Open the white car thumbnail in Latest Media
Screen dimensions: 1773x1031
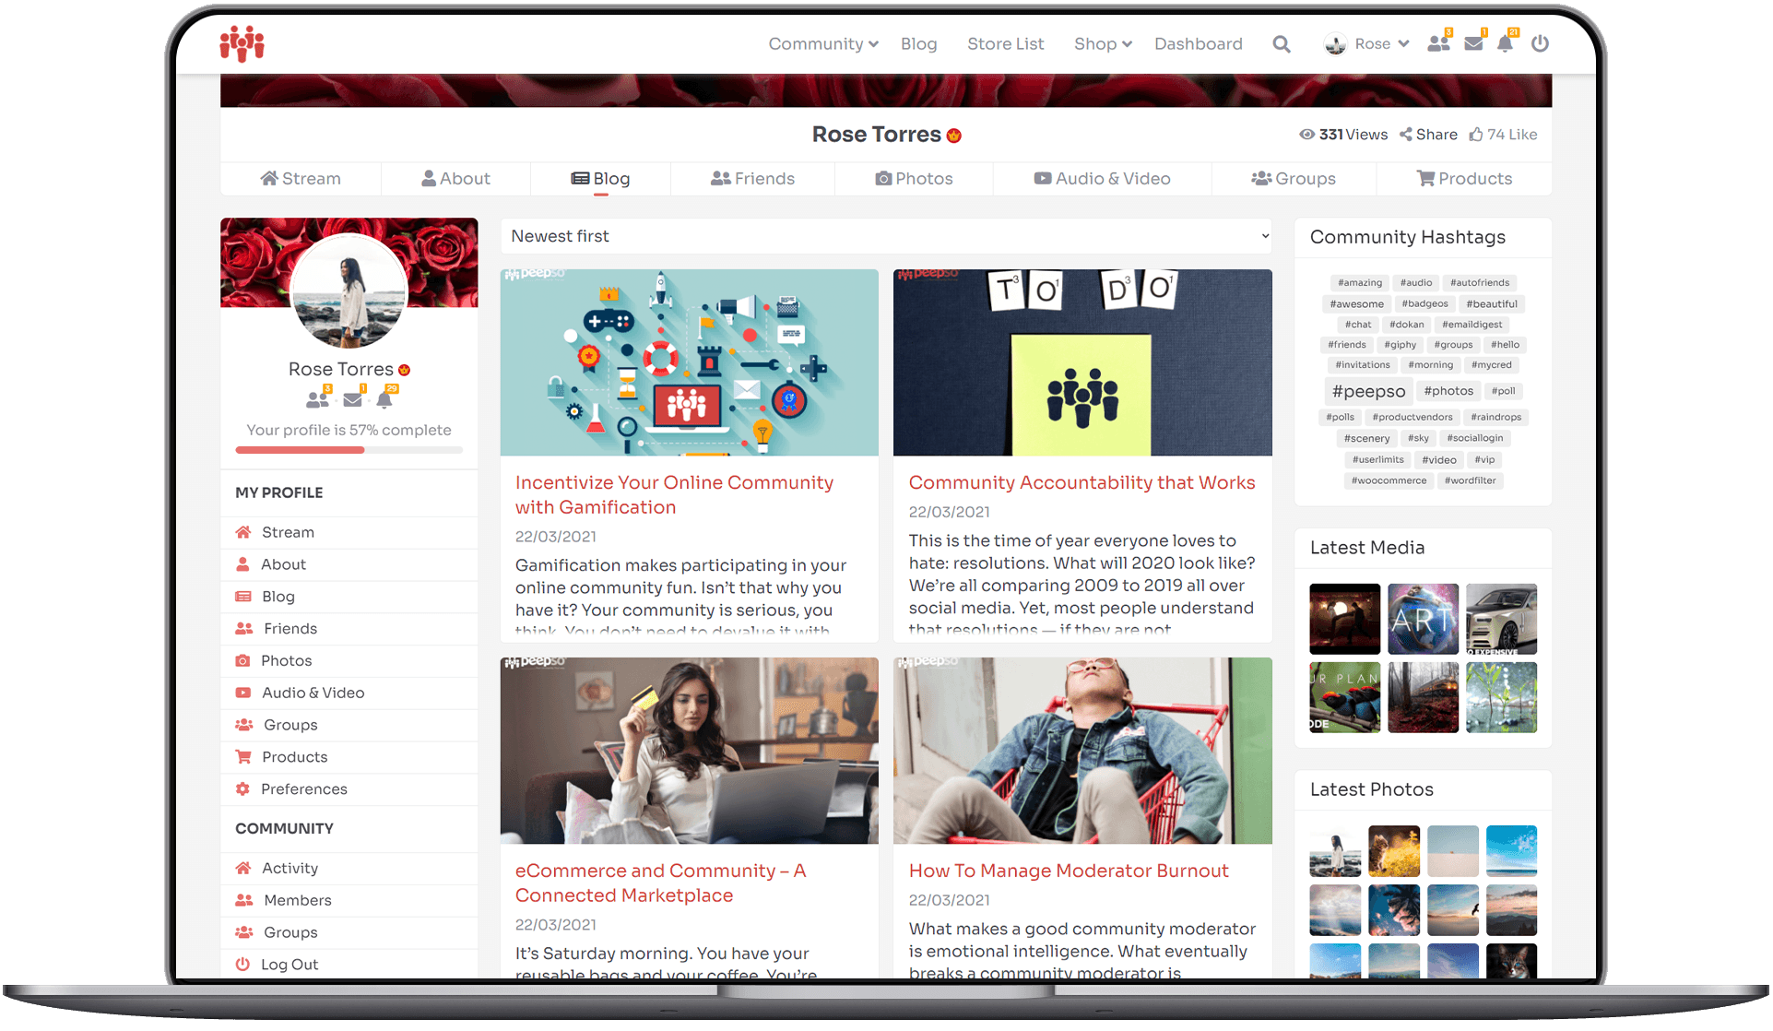1501,619
